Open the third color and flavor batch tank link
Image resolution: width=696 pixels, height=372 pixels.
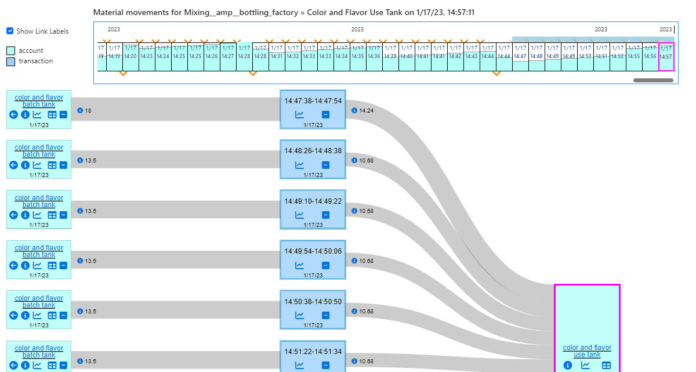pos(39,201)
